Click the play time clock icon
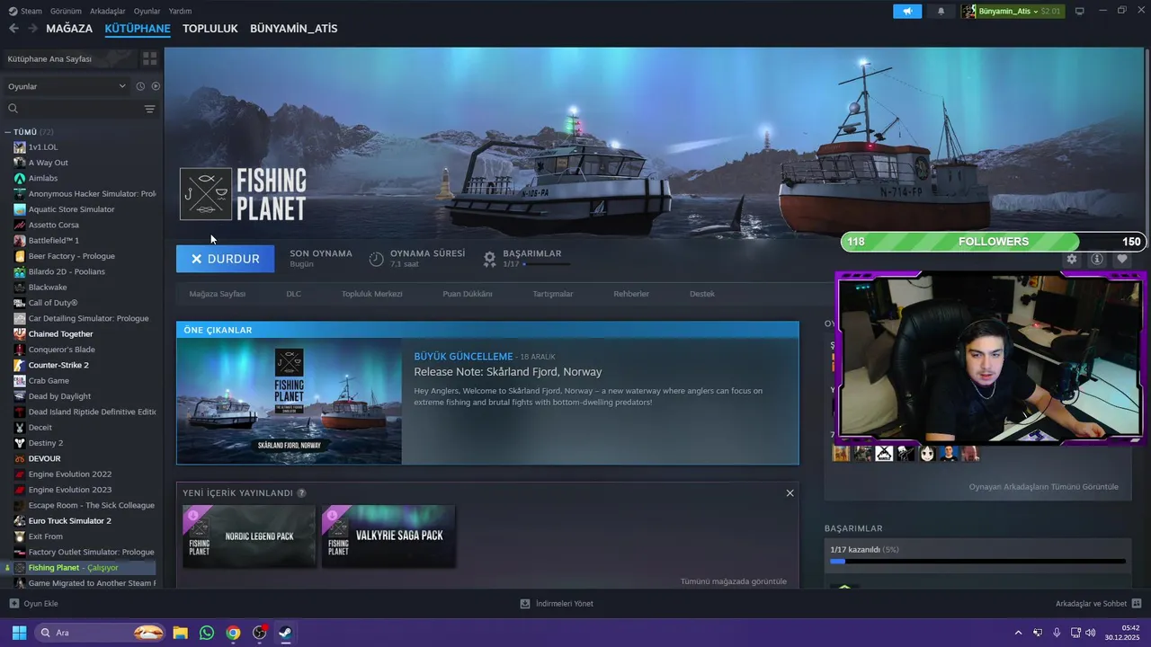Viewport: 1151px width, 647px height. point(377,259)
